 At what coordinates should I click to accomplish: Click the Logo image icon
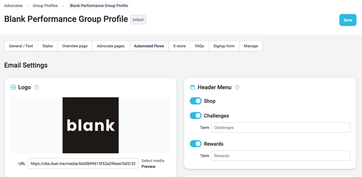(x=13, y=87)
